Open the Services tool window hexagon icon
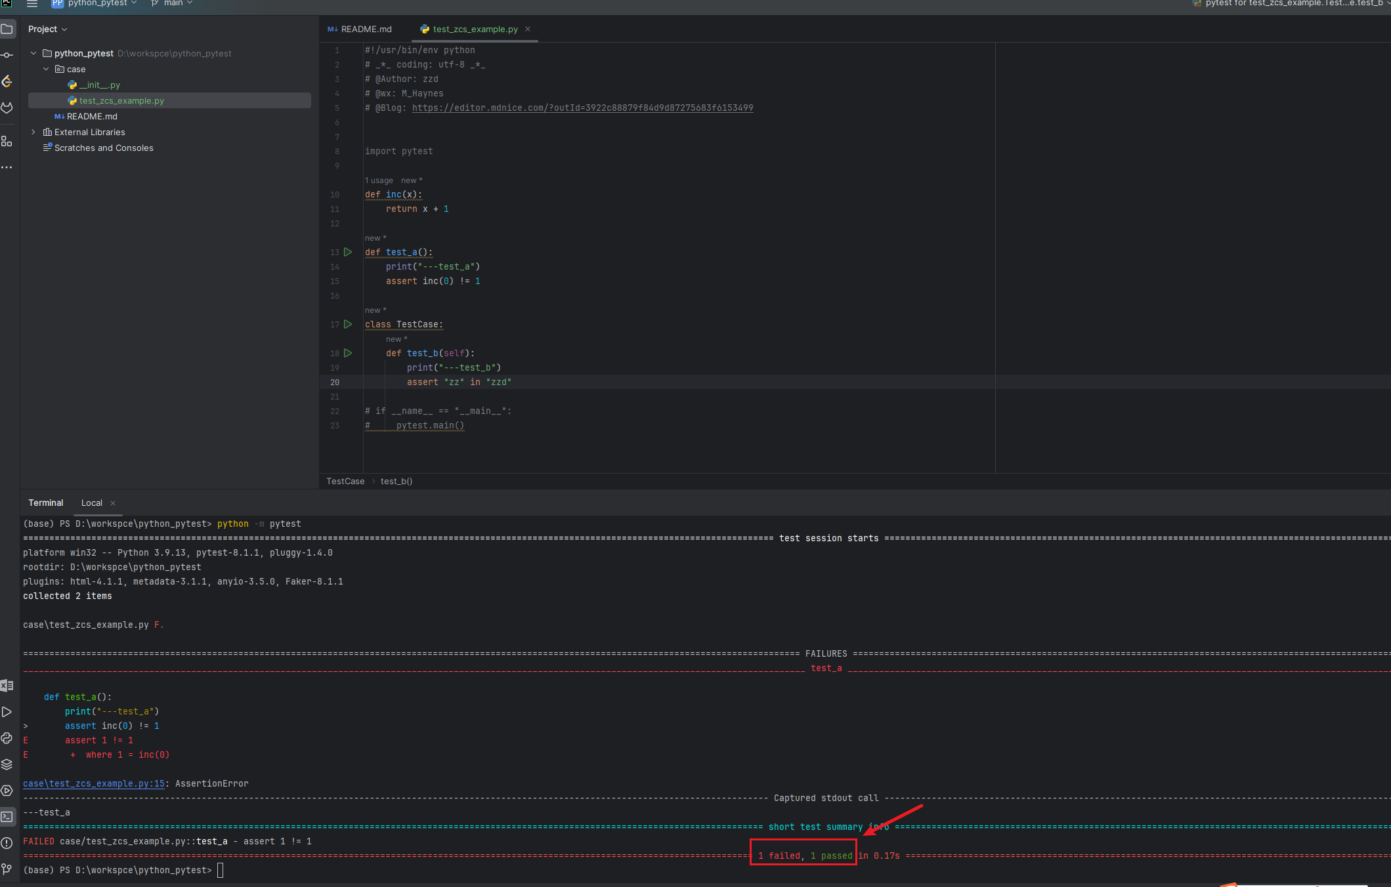 [7, 791]
